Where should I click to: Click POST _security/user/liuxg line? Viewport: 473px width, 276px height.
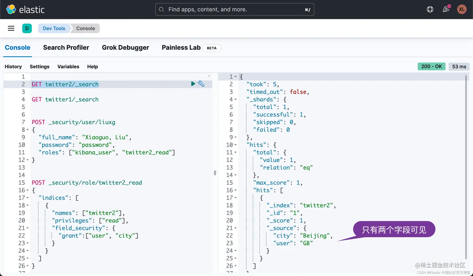74,122
